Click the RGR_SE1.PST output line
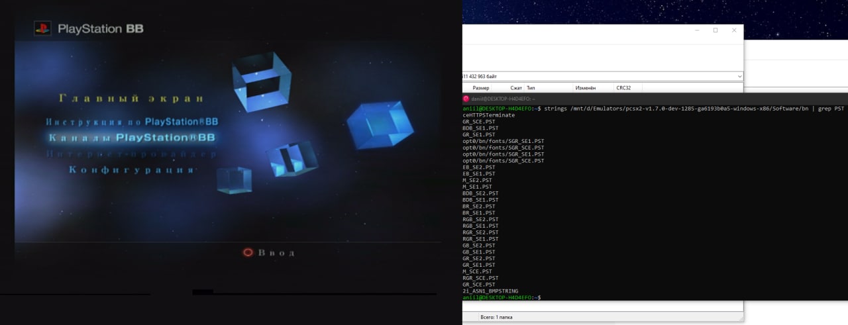Viewport: 848px width, 325px height. click(480, 239)
